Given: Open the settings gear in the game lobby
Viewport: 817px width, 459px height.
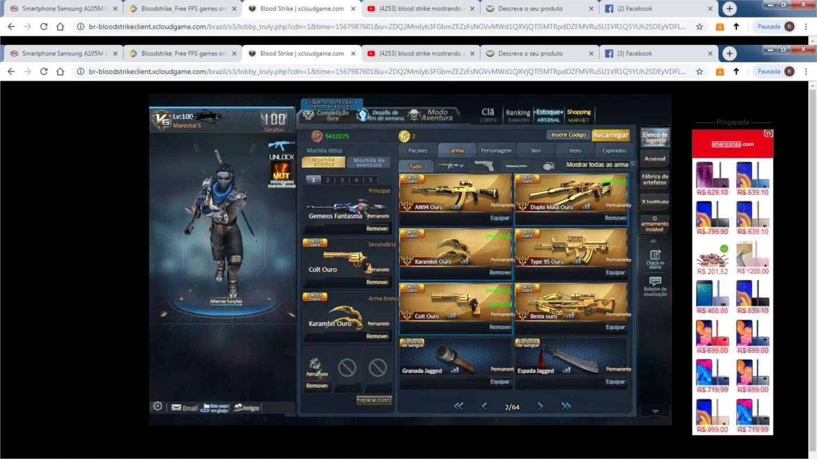Looking at the screenshot, I should [x=158, y=407].
